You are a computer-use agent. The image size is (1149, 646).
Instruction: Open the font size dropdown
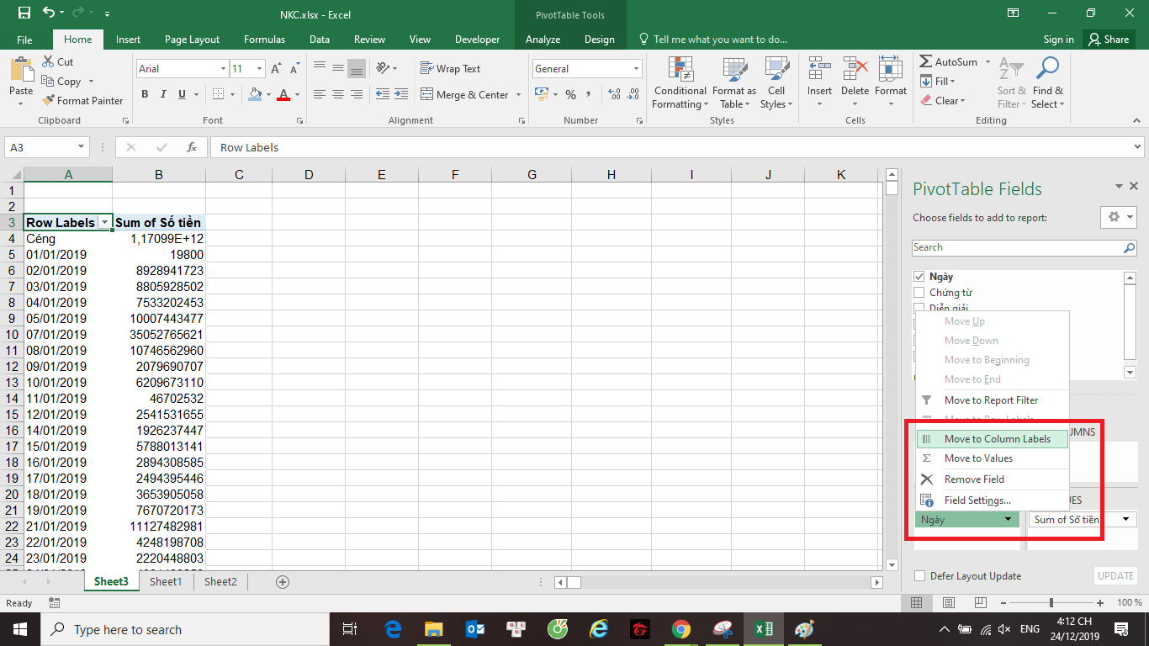pos(259,69)
